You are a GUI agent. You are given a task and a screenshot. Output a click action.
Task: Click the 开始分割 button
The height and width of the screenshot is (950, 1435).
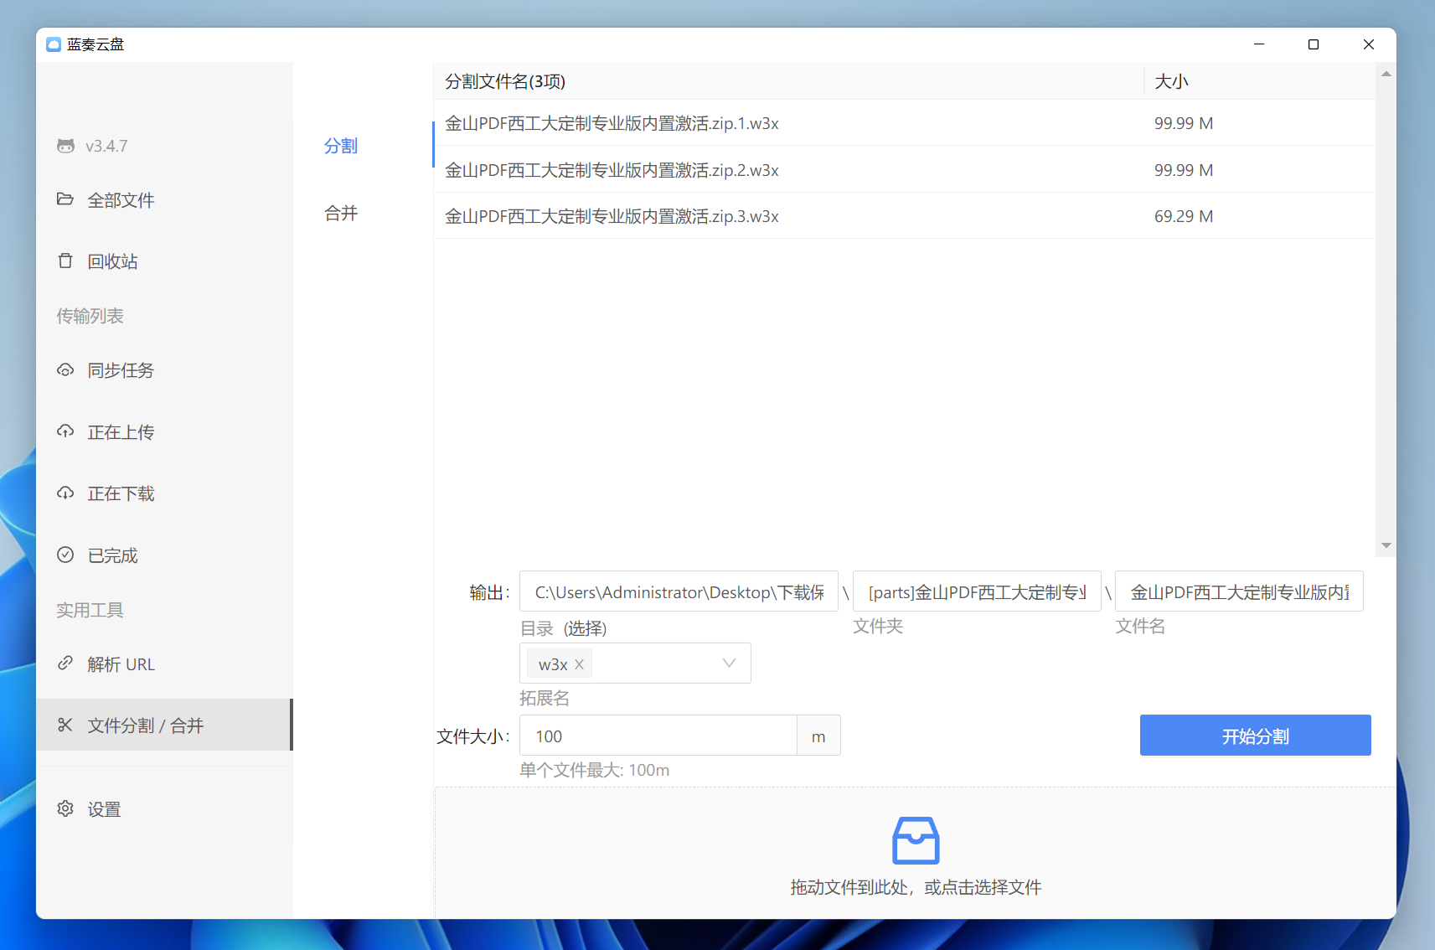click(1255, 736)
